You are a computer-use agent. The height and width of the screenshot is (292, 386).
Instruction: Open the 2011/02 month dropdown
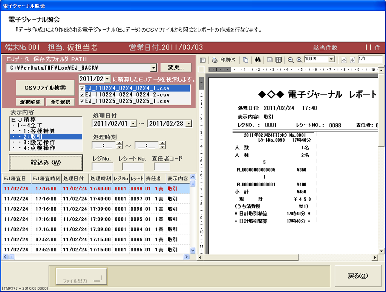(107, 79)
